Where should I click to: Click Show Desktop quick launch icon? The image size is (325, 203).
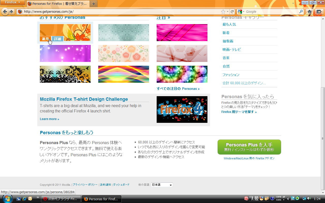[19, 199]
